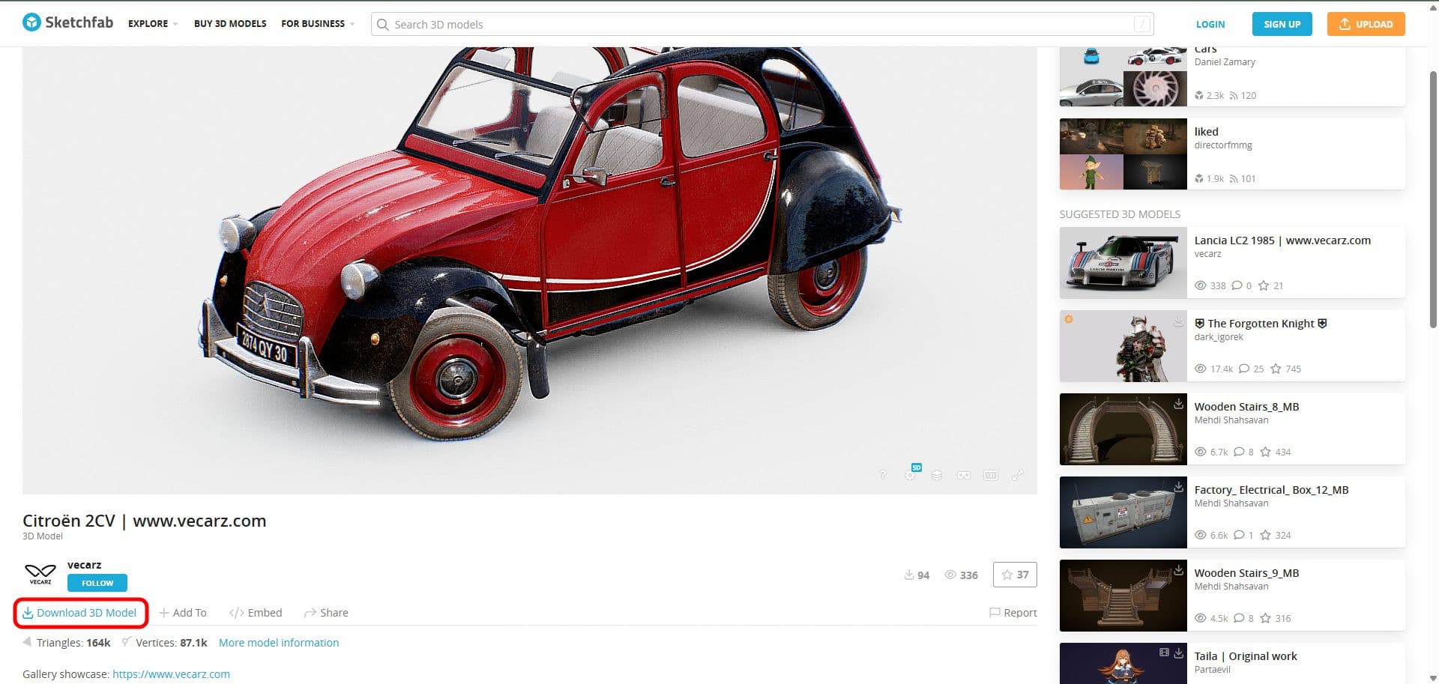Activate View in VR goggles icon
1439x684 pixels.
964,475
